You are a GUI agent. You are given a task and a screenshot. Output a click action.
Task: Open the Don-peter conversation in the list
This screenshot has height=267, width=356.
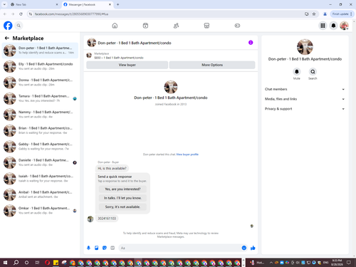[x=40, y=51]
